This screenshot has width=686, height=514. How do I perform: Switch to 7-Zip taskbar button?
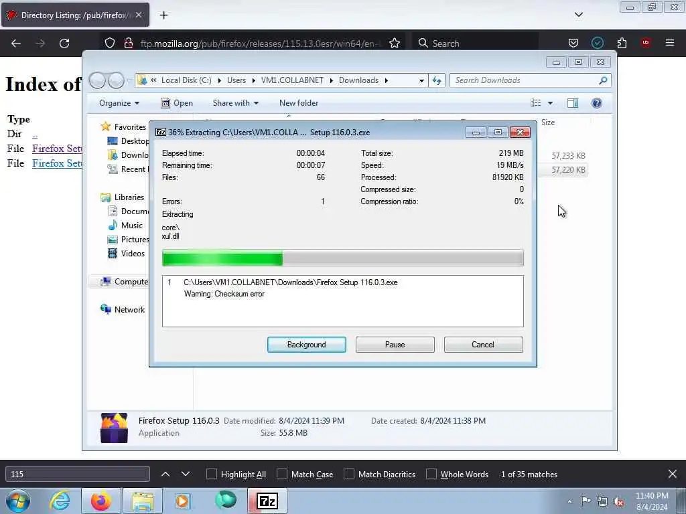tap(267, 501)
